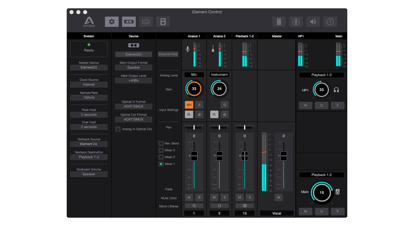Open Master Device dropdown Element24
The image size is (414, 226).
tap(89, 68)
